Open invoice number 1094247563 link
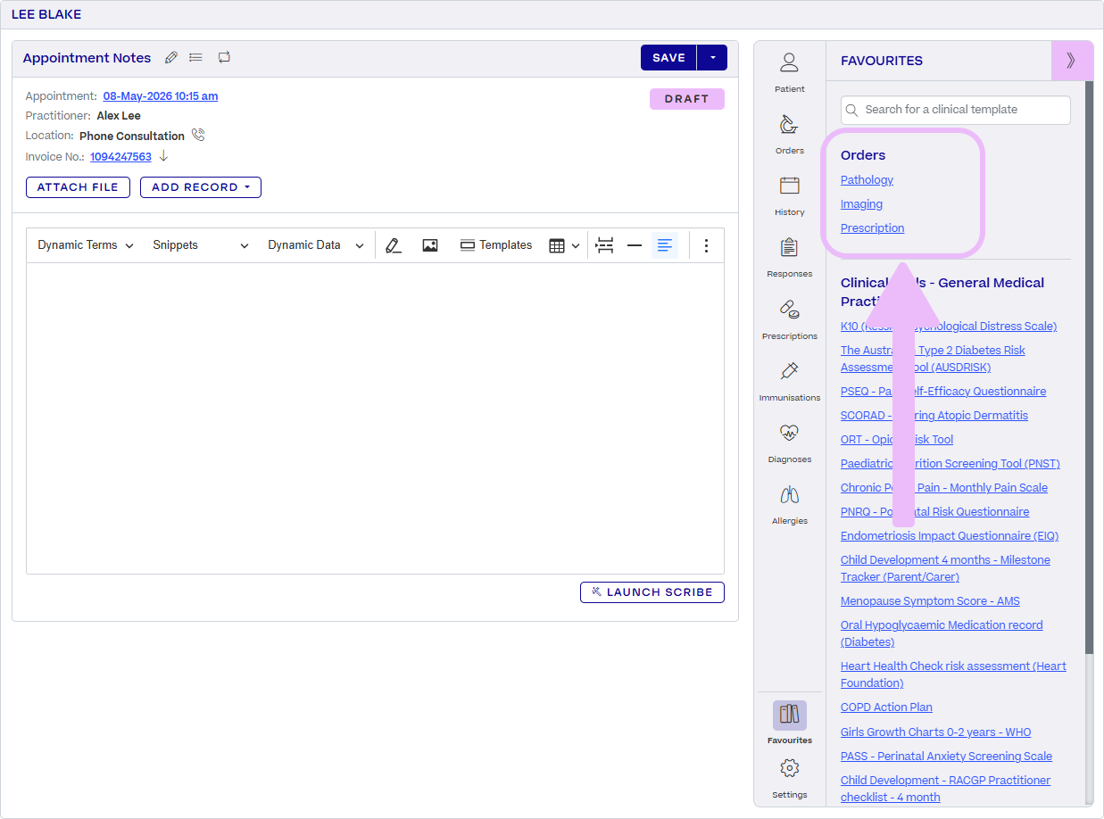 [x=120, y=157]
